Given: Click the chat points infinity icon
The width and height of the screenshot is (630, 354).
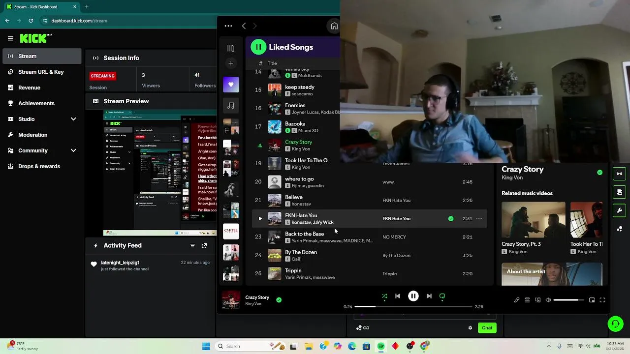Looking at the screenshot, I should 363,328.
